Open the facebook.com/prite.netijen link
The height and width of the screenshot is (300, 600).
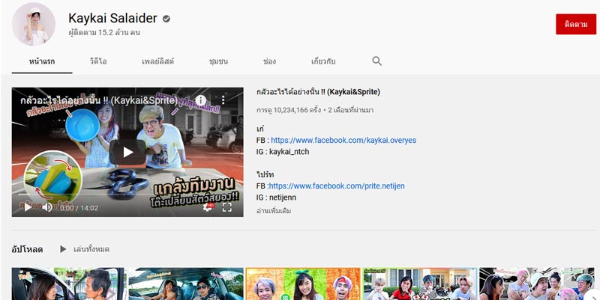coord(337,186)
